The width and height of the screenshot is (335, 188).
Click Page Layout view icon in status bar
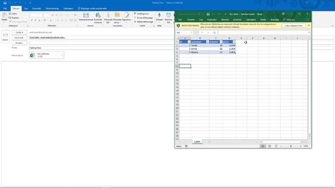tap(270, 146)
